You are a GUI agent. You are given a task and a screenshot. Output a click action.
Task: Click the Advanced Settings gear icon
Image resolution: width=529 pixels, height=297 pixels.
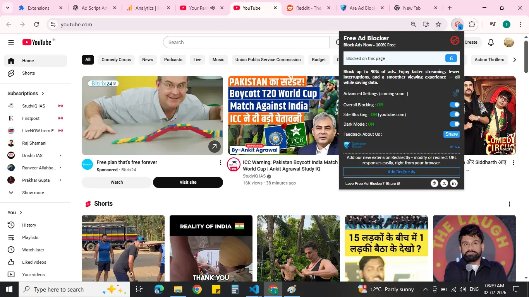pyautogui.click(x=455, y=93)
